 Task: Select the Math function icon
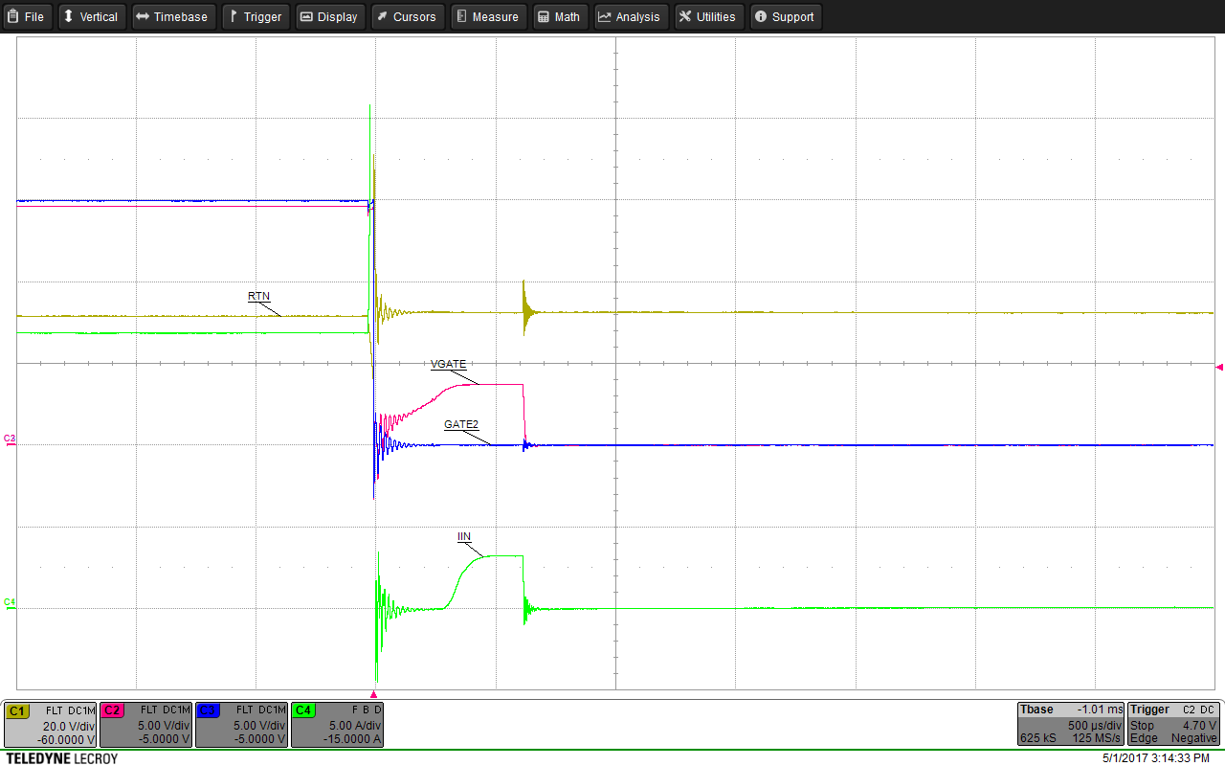(543, 16)
